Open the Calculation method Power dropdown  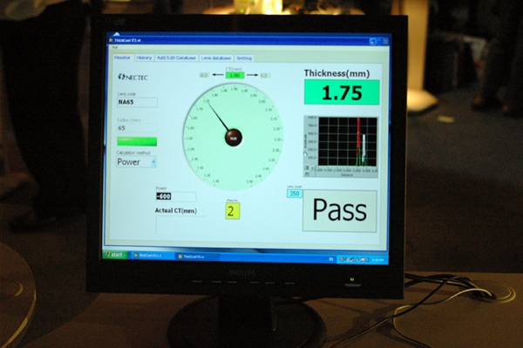click(x=136, y=162)
